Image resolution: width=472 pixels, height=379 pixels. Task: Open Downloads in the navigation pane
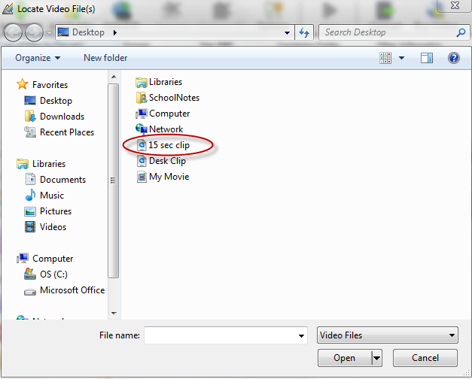tap(62, 117)
